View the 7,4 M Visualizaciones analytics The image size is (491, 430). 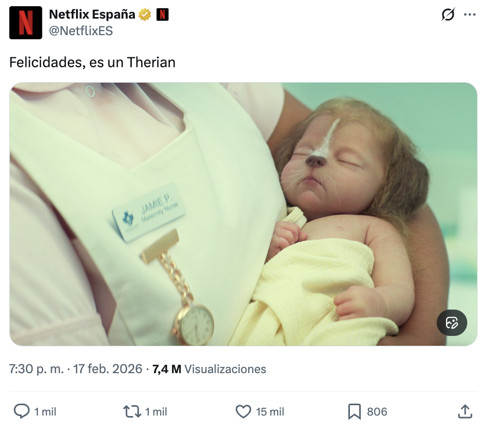[209, 369]
